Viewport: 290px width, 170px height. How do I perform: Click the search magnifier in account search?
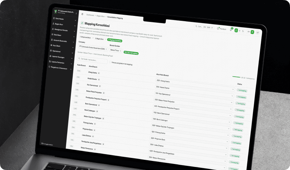(x=79, y=59)
